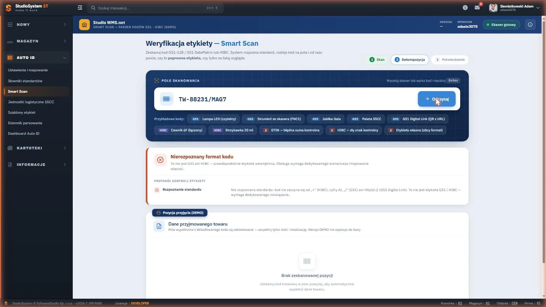The height and width of the screenshot is (307, 546).
Task: Open Słowniki standardów
Action: click(36, 81)
